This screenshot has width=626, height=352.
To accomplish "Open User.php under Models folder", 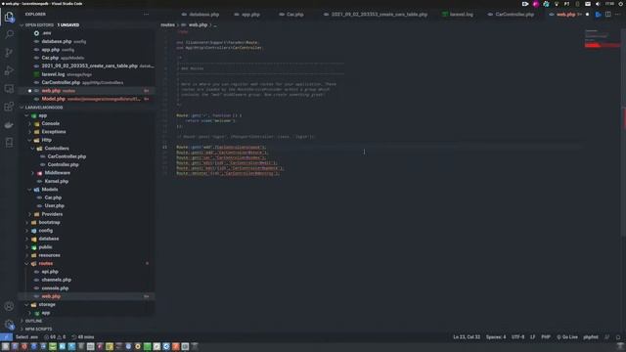I will (x=55, y=206).
